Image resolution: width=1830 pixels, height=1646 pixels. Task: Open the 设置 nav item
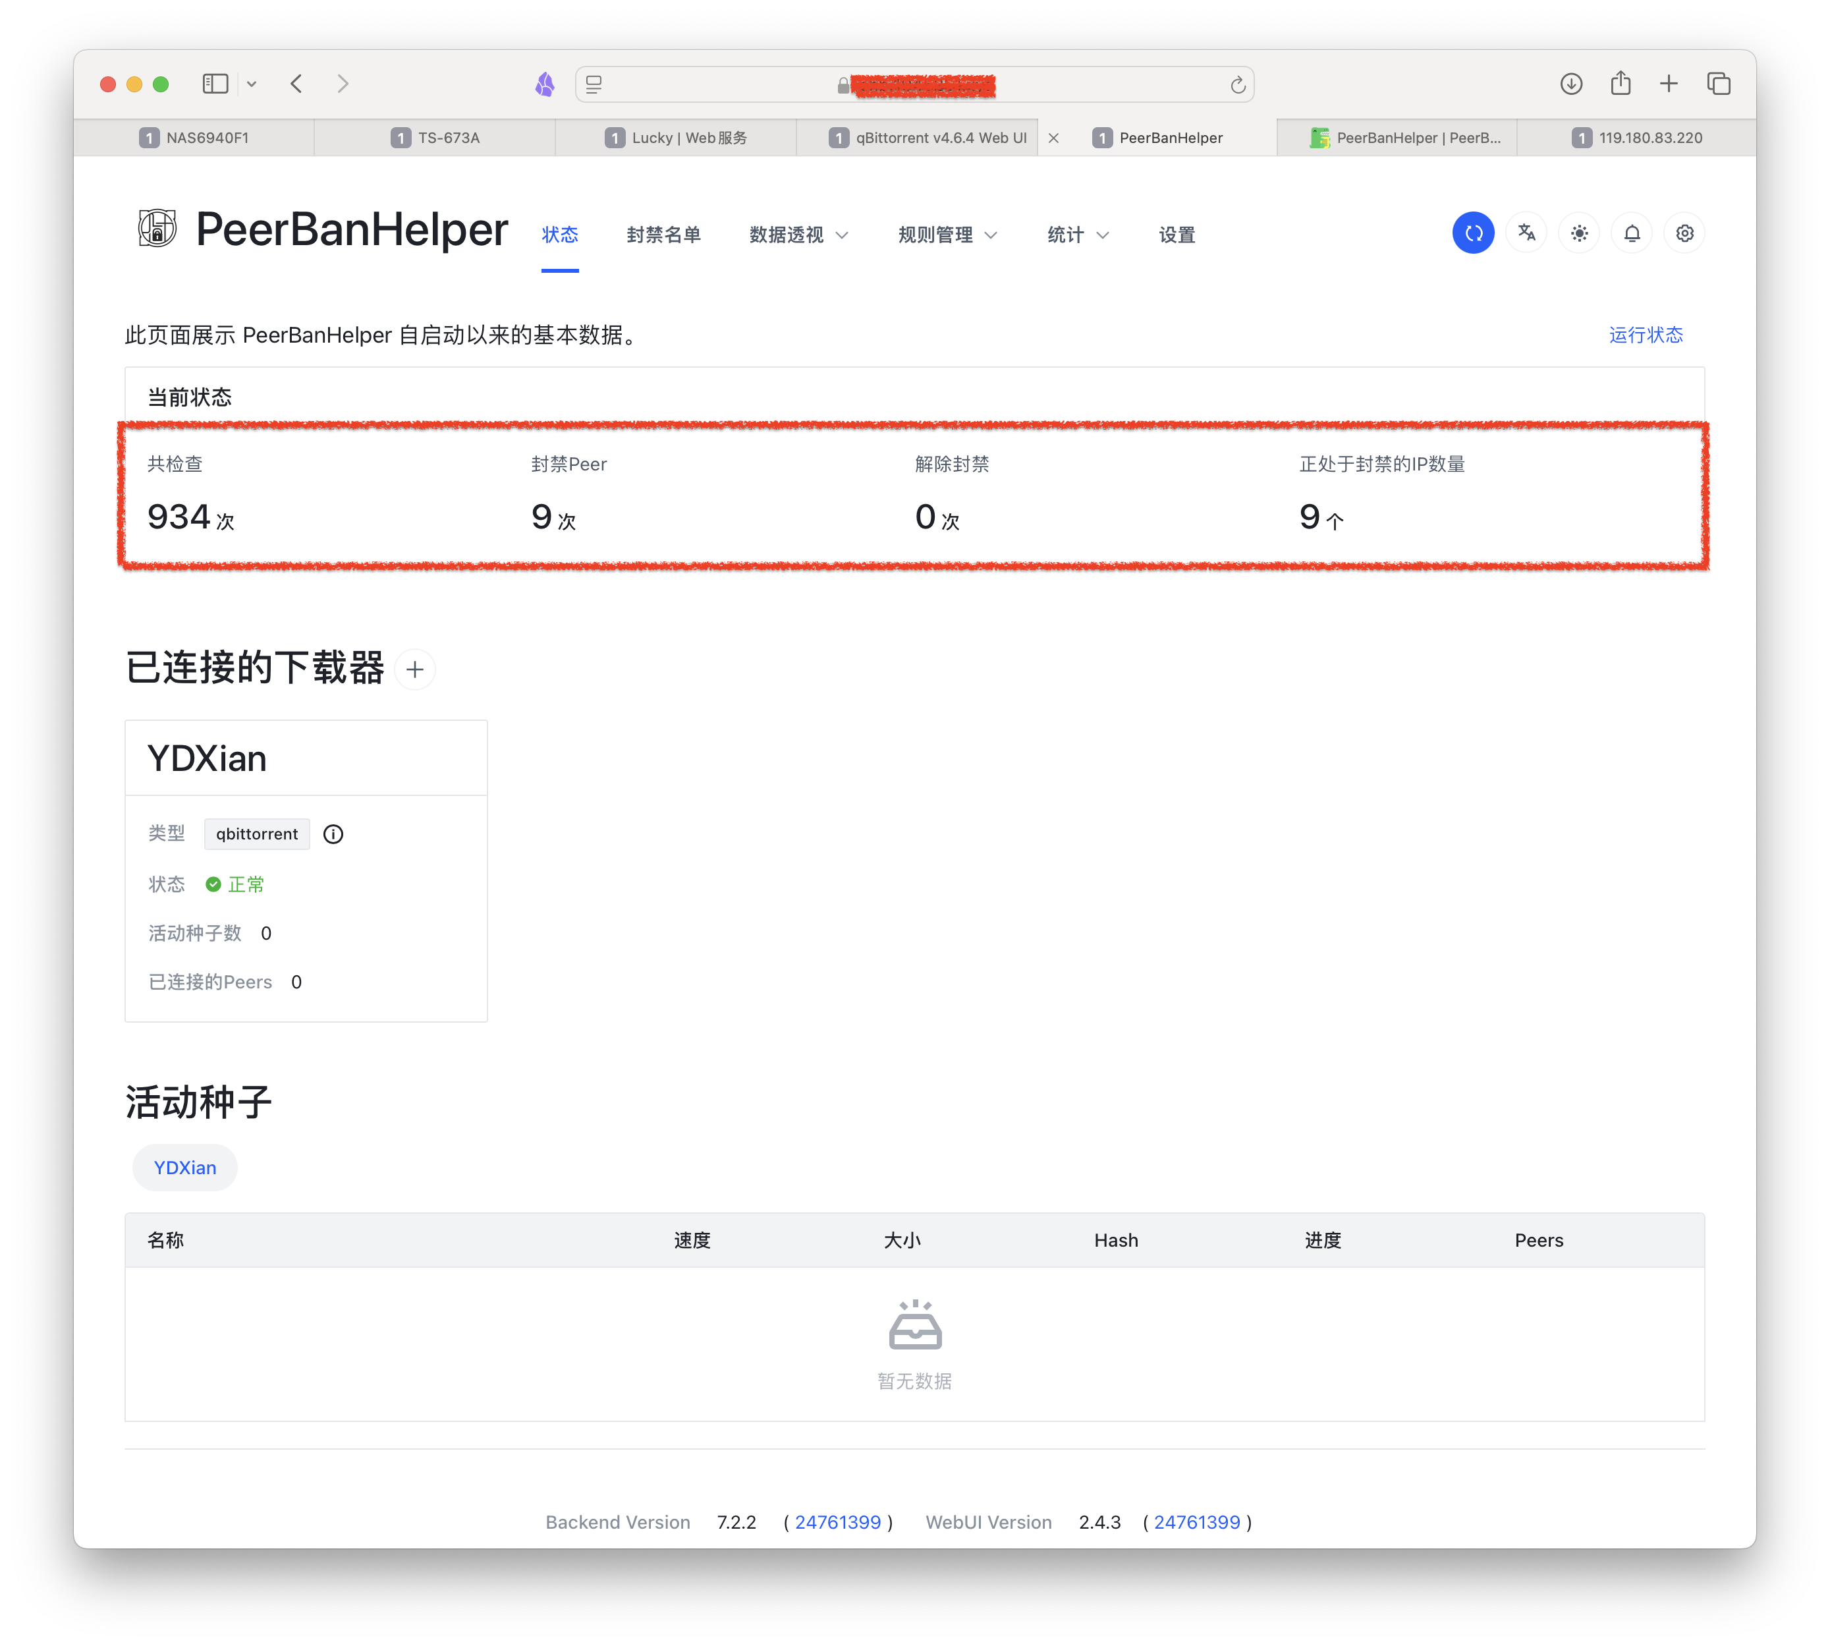click(x=1177, y=235)
